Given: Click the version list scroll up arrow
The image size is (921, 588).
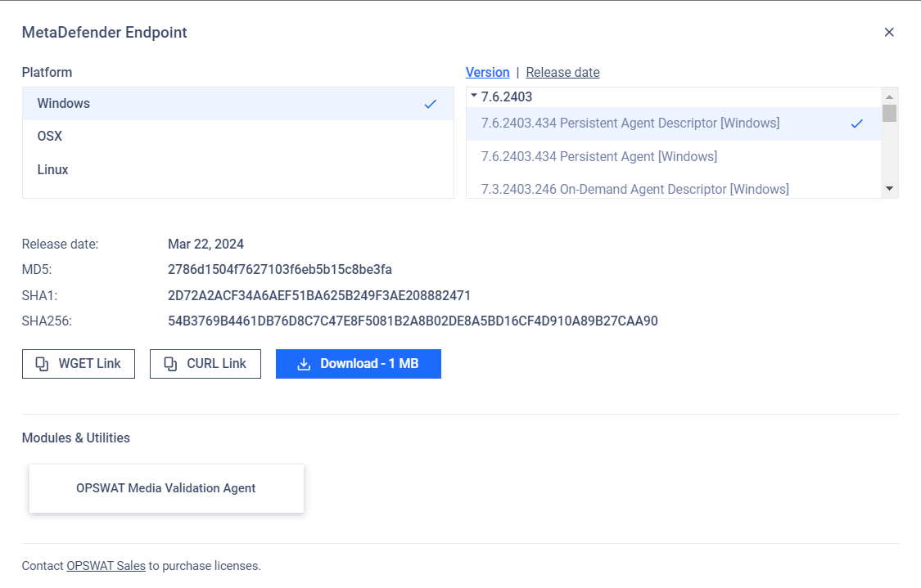Looking at the screenshot, I should [889, 97].
